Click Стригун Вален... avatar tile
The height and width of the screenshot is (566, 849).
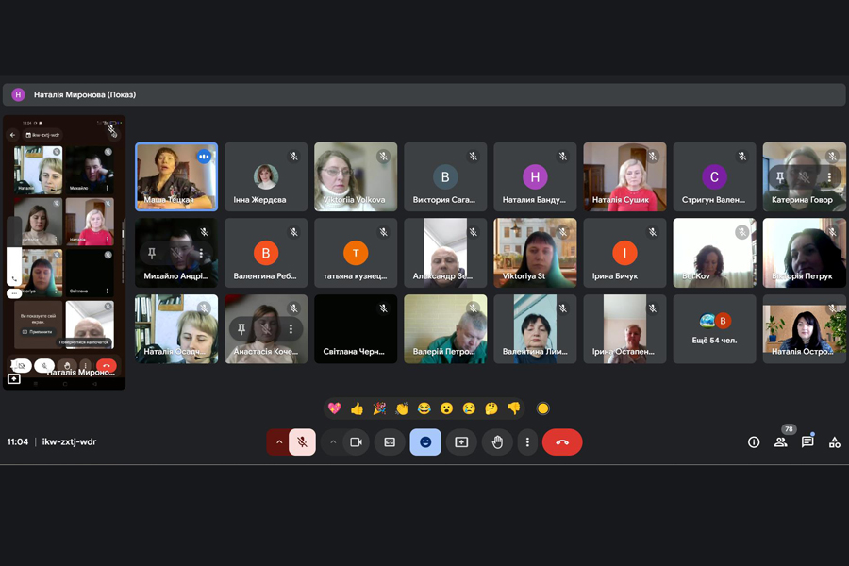tap(714, 176)
